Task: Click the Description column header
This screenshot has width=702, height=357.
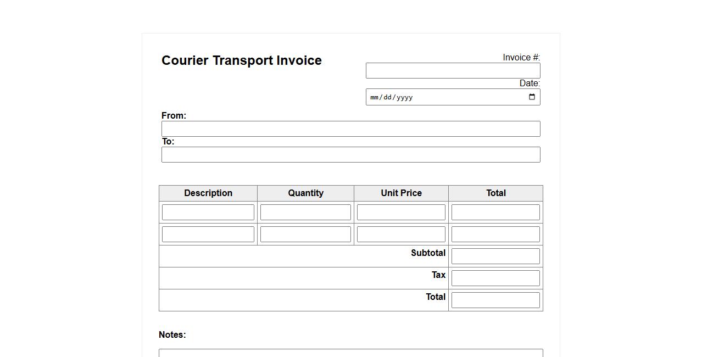Action: [208, 193]
